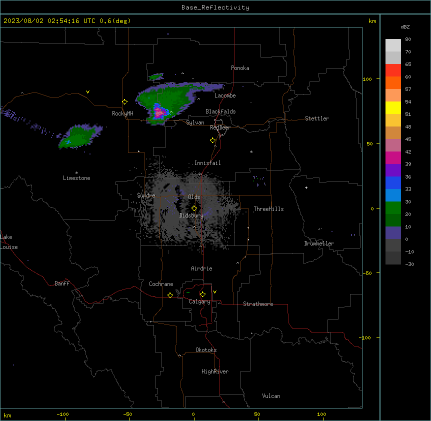Image resolution: width=431 pixels, height=421 pixels.
Task: Click the yellow diamond marker near RockyMH
Action: (124, 102)
